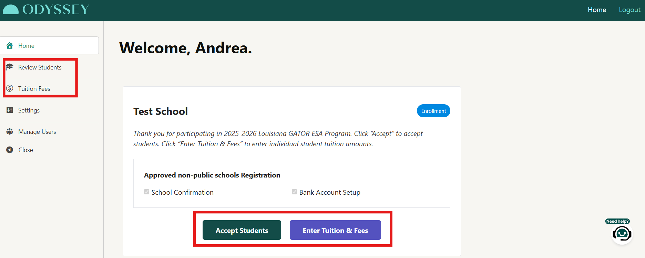The height and width of the screenshot is (258, 645).
Task: Click the graduation cap Review Students icon
Action: point(10,67)
